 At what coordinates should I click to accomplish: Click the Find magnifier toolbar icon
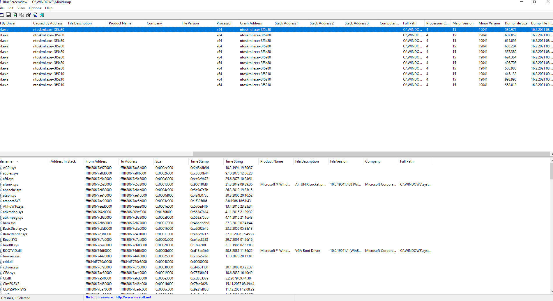pos(35,15)
